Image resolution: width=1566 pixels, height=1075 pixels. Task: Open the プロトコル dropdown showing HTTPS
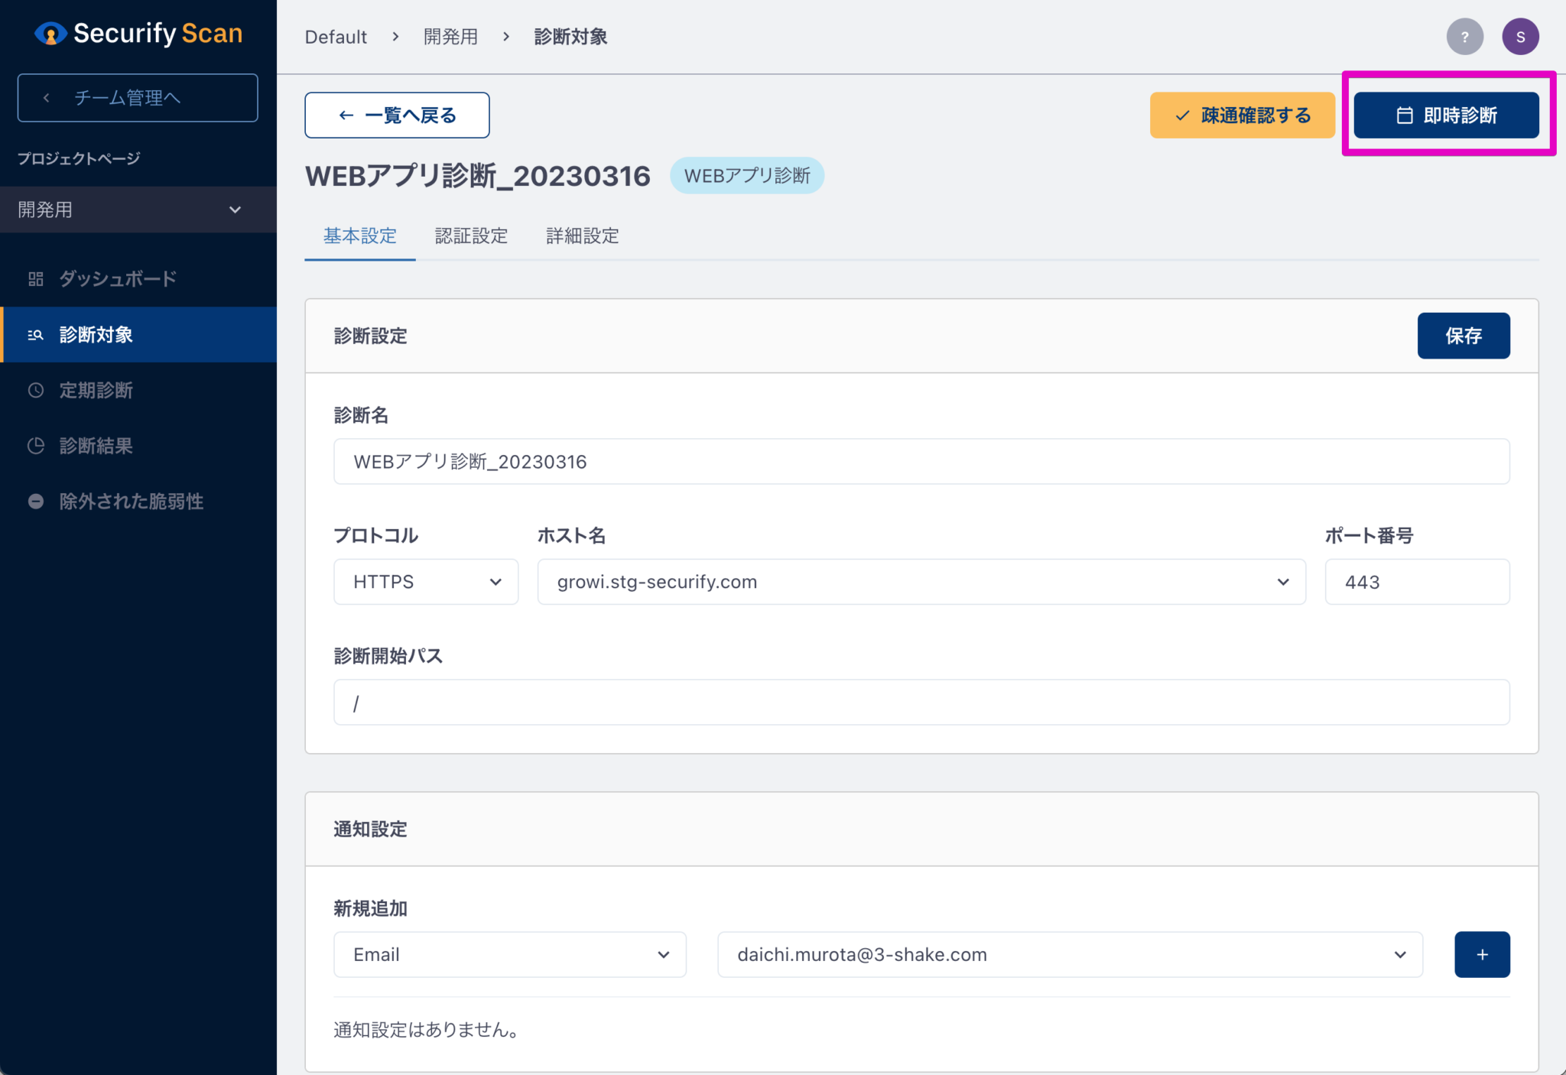[x=425, y=581]
